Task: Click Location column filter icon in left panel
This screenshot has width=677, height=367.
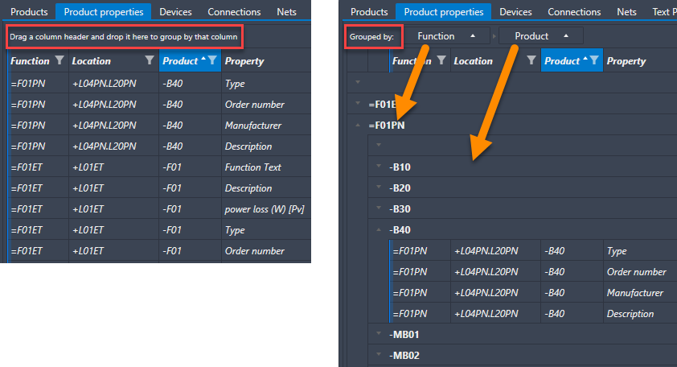Action: click(x=149, y=60)
